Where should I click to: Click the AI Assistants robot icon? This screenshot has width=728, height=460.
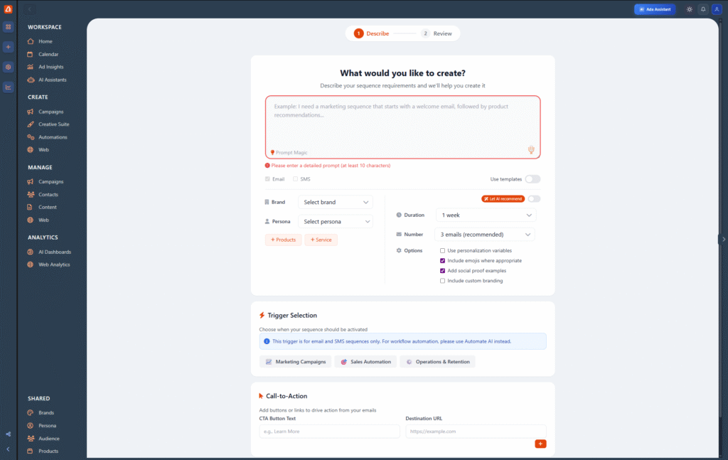click(31, 80)
